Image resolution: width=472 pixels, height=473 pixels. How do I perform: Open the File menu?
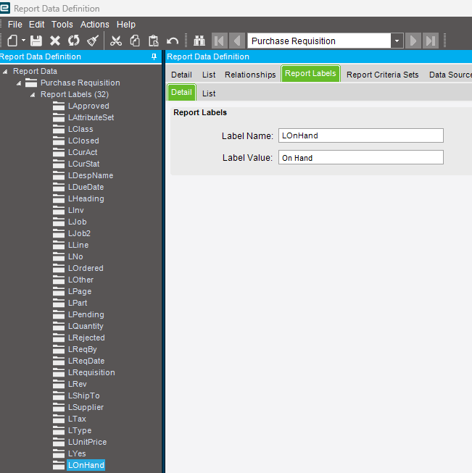click(x=15, y=25)
